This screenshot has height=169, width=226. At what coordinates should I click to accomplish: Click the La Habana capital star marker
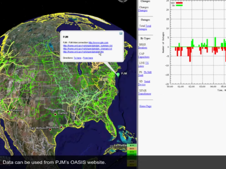[112, 146]
